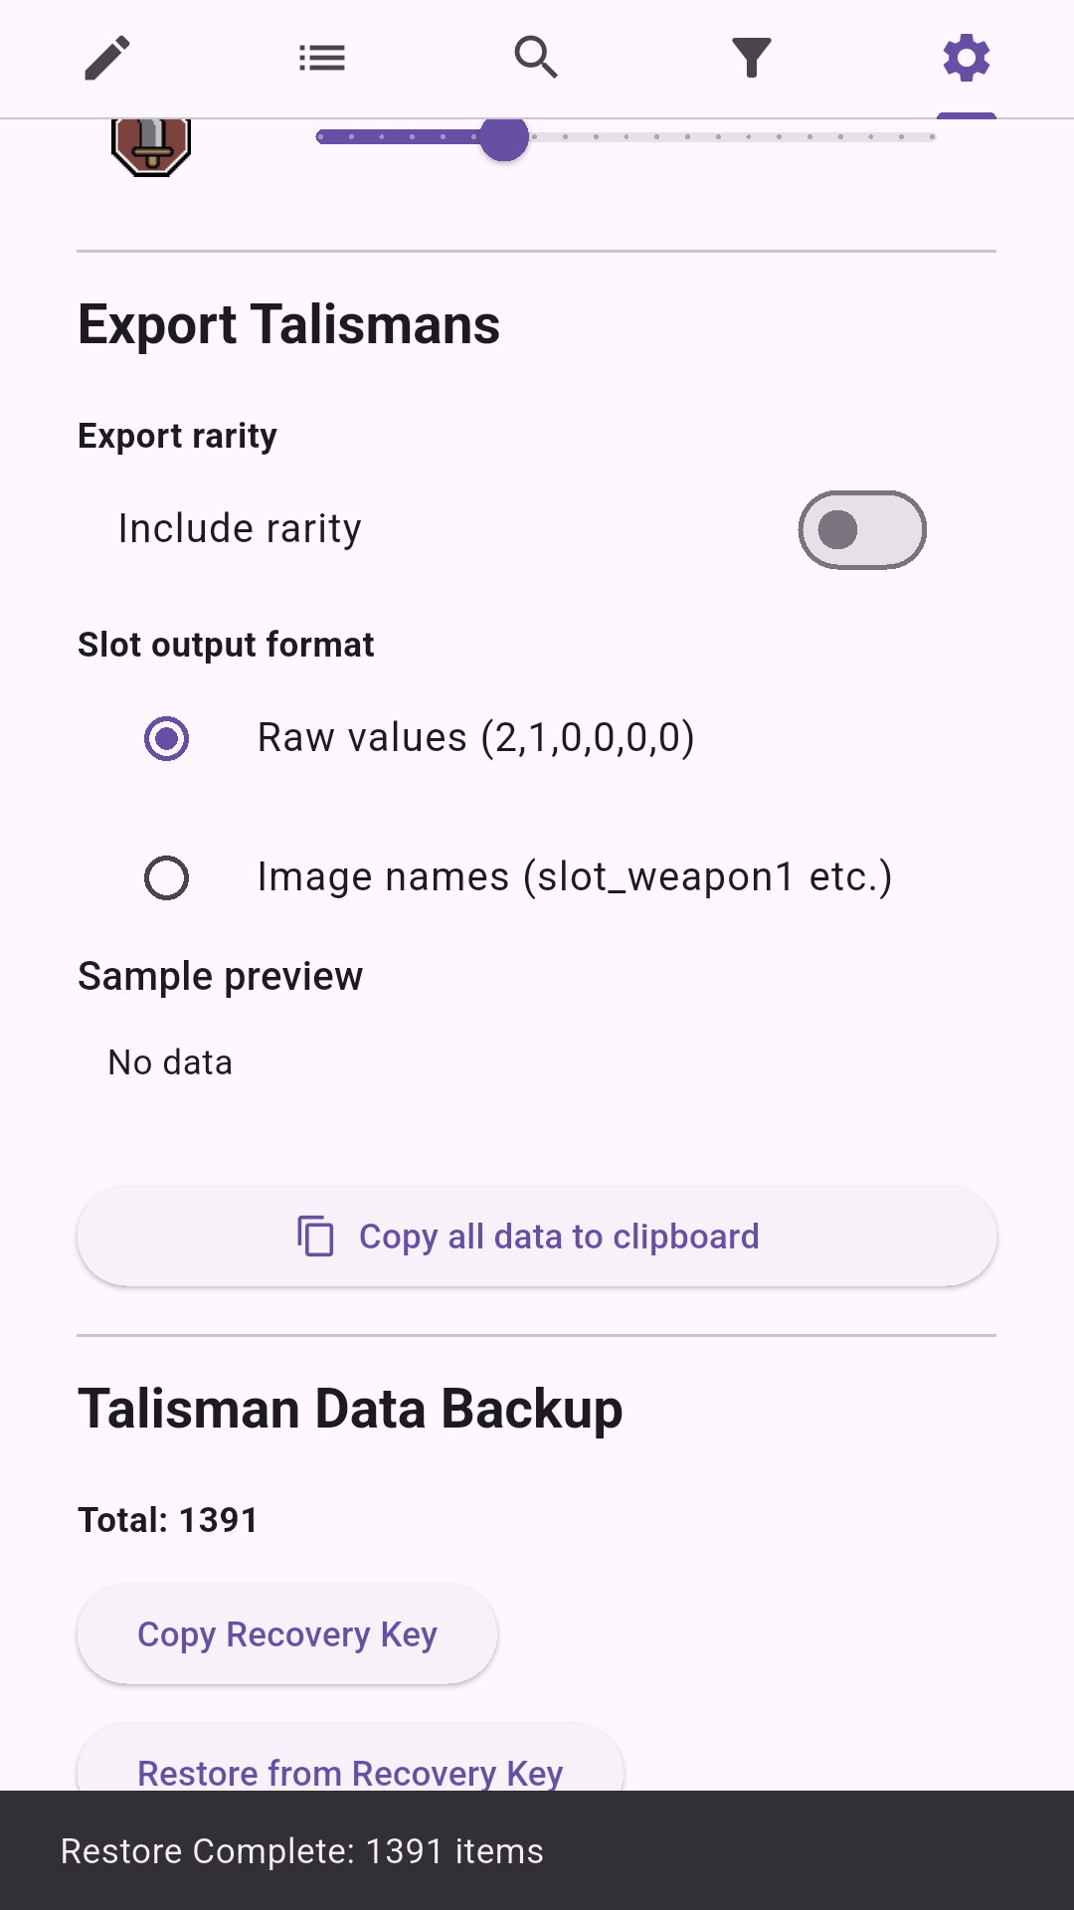This screenshot has width=1074, height=1910.
Task: Click the sword shield weapon icon
Action: point(151,146)
